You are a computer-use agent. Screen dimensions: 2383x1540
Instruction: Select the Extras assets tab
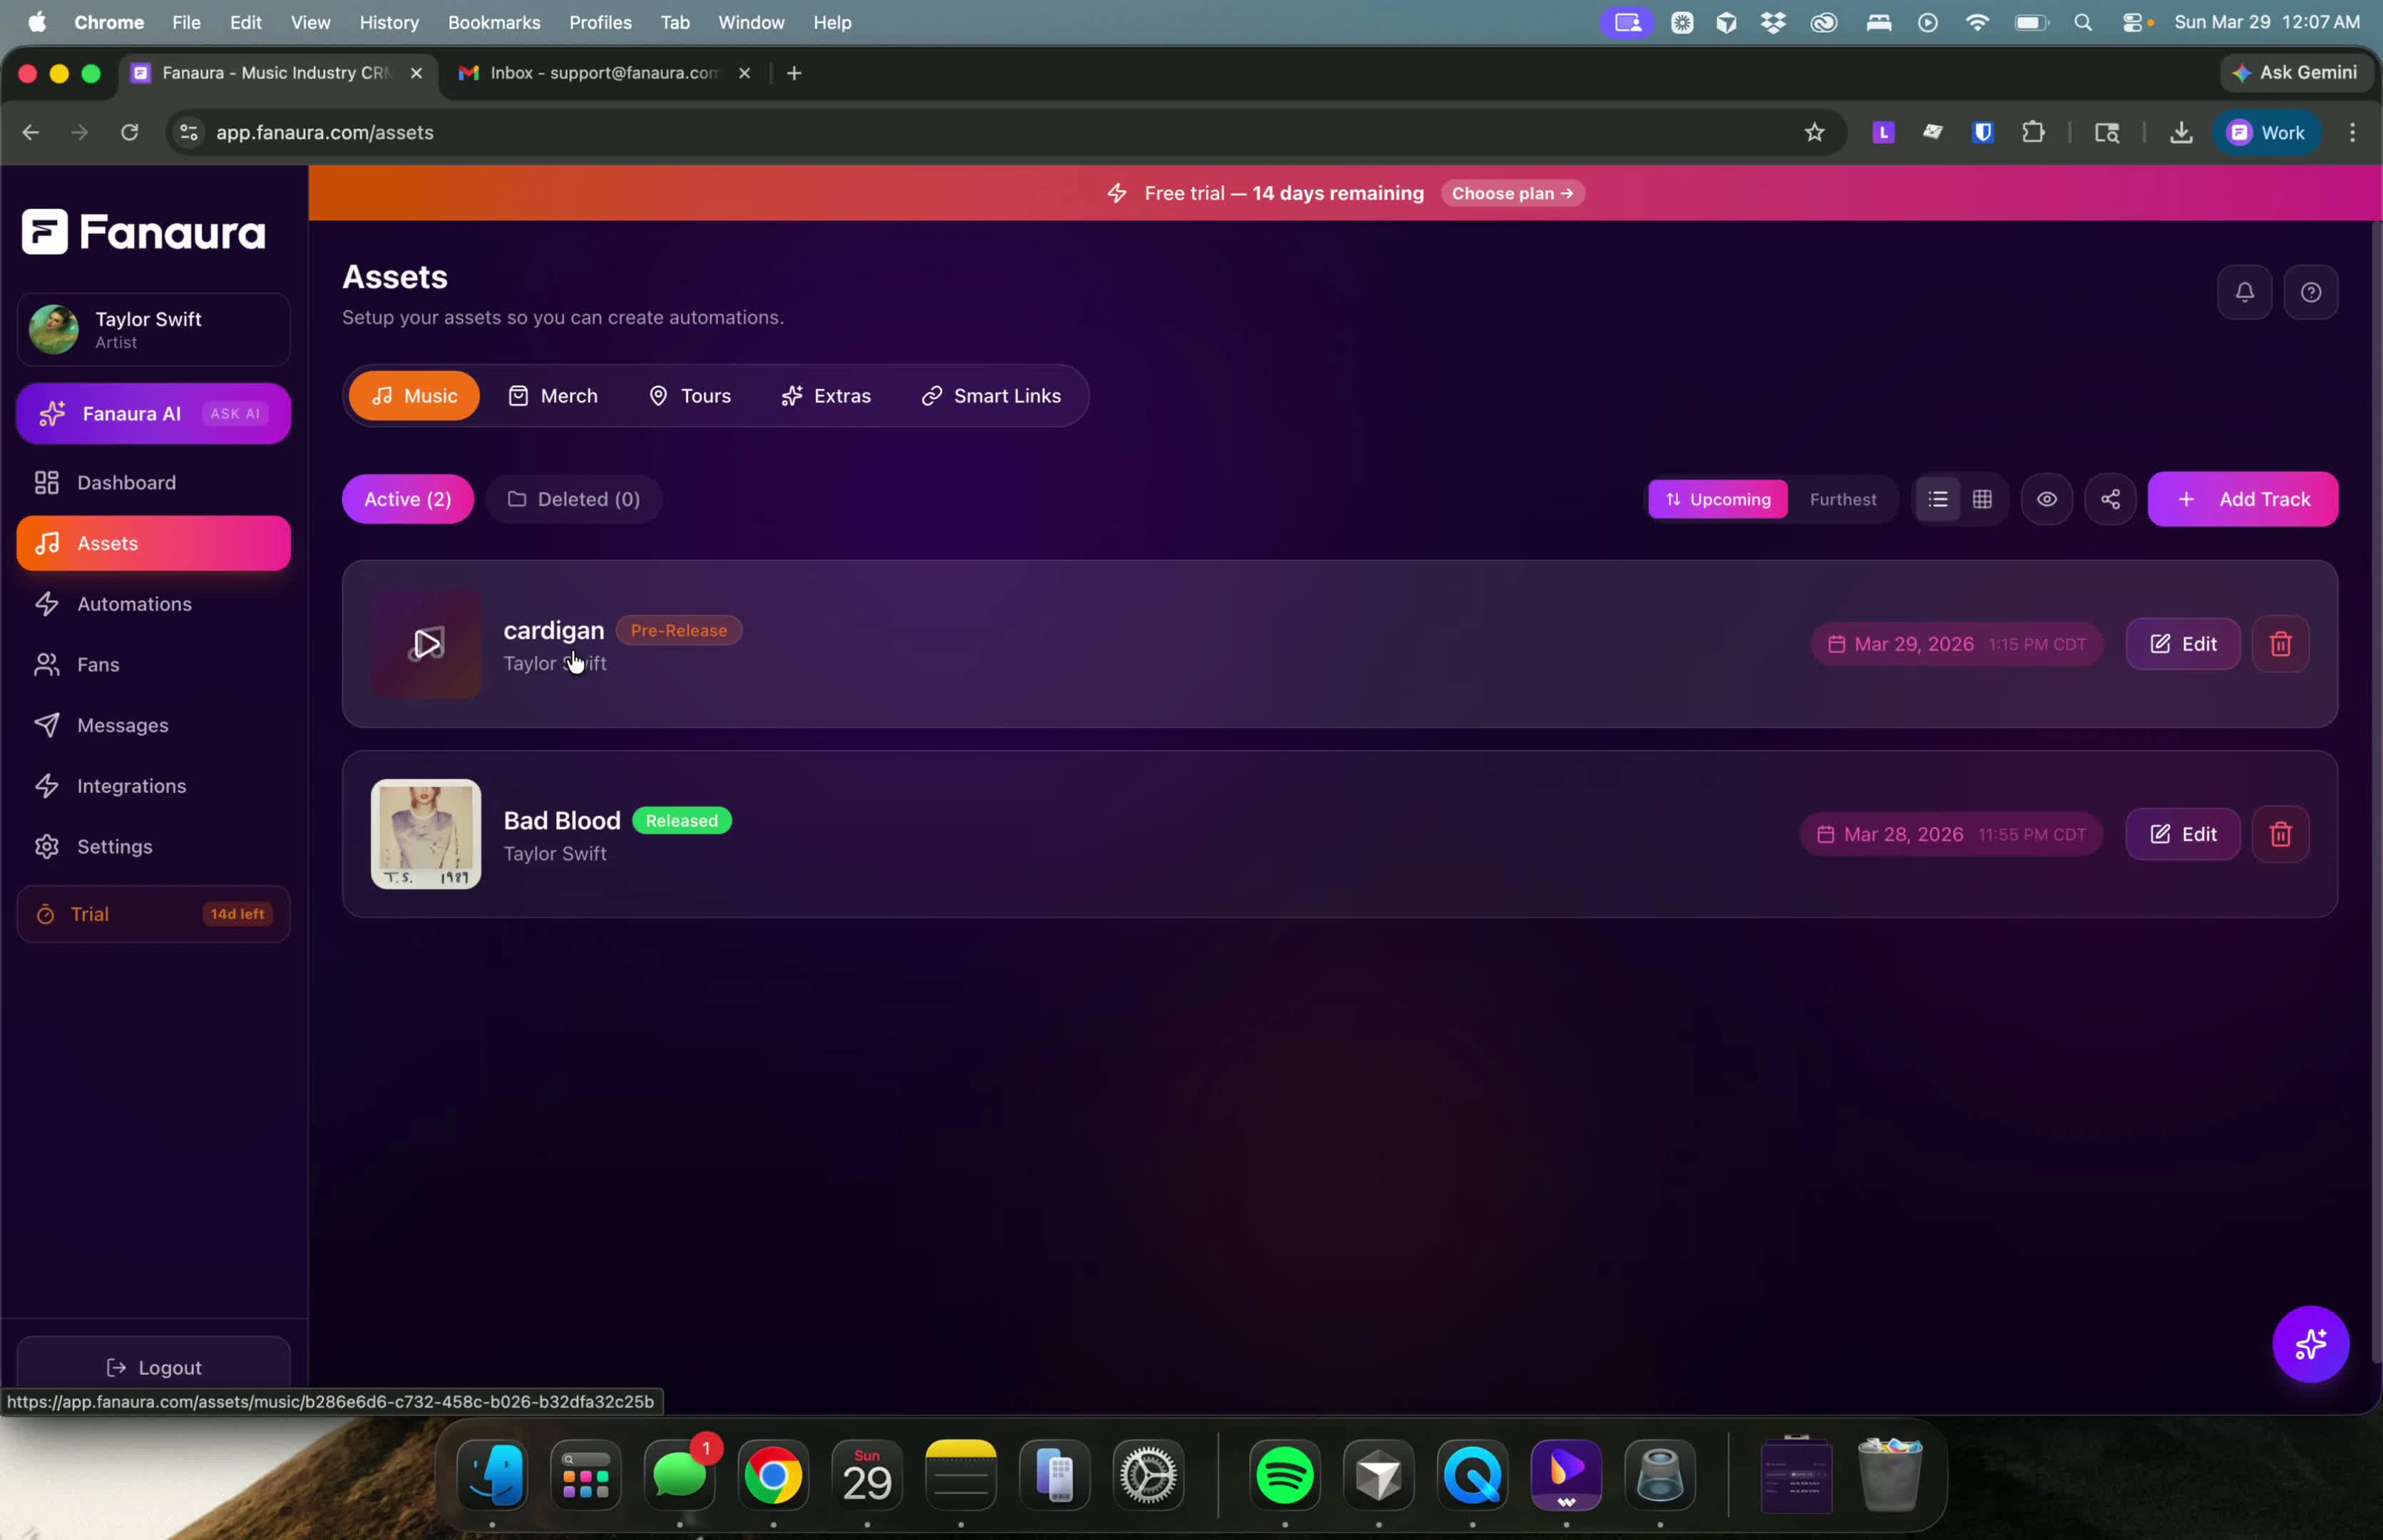[x=825, y=396]
